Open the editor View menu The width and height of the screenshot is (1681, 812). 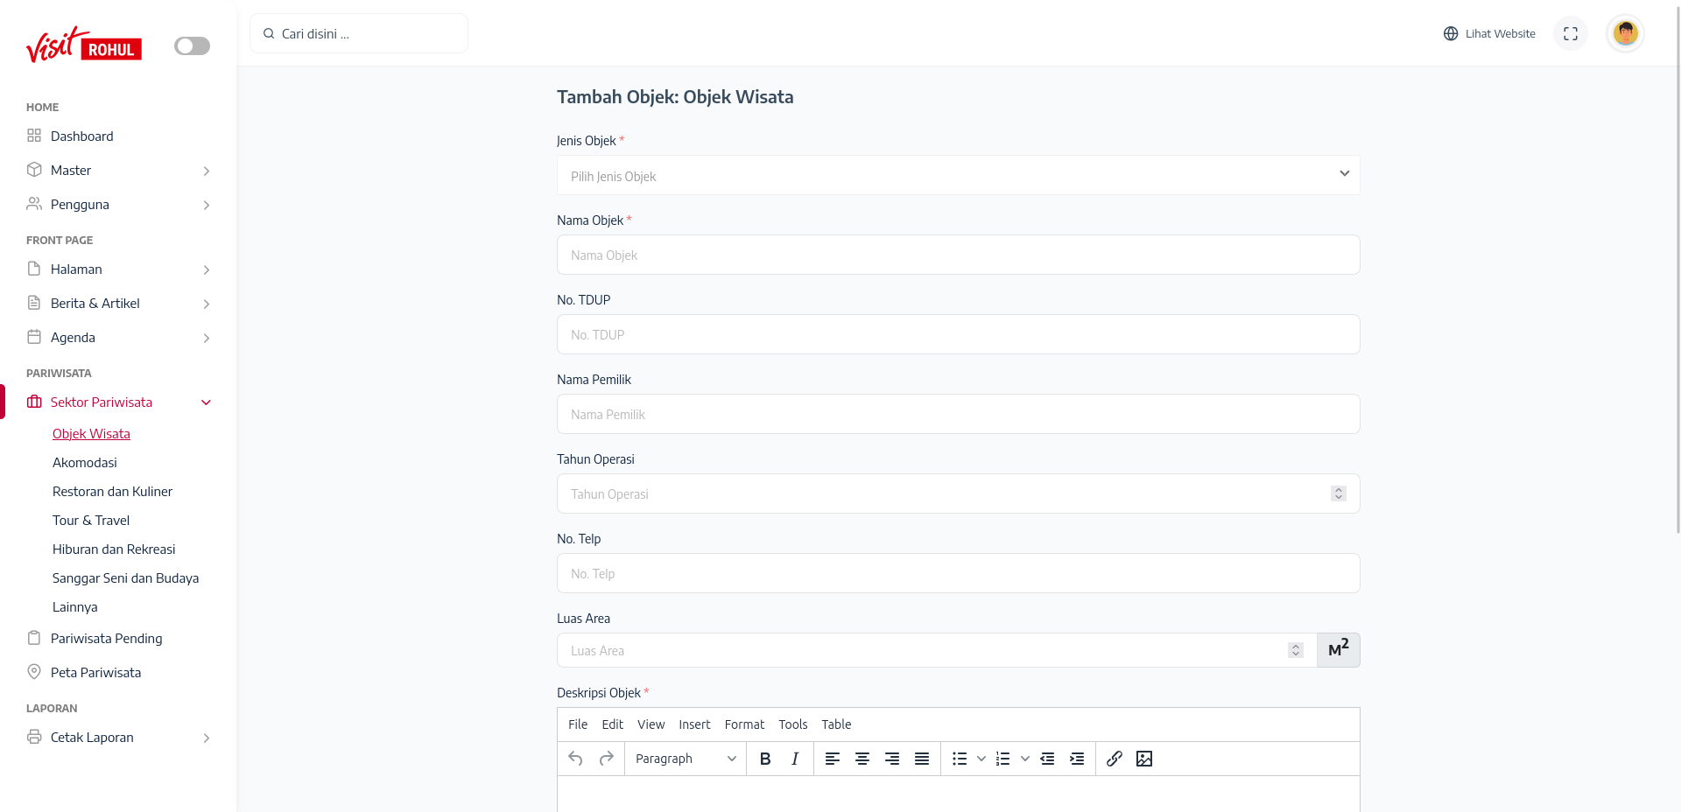click(651, 724)
